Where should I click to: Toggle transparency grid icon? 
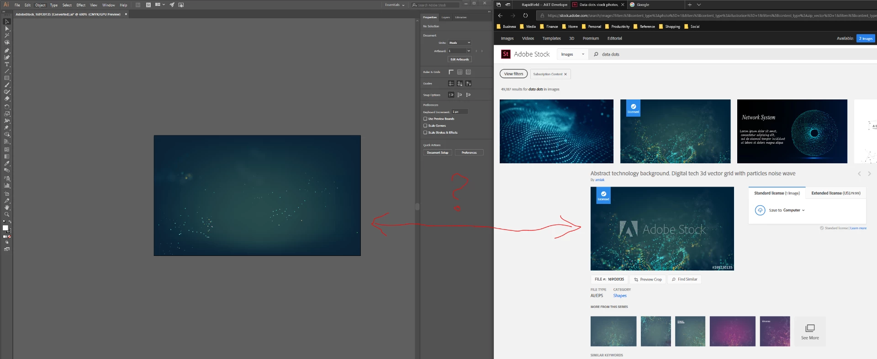click(x=468, y=72)
